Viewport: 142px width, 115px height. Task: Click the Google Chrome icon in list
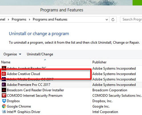click(x=4, y=106)
